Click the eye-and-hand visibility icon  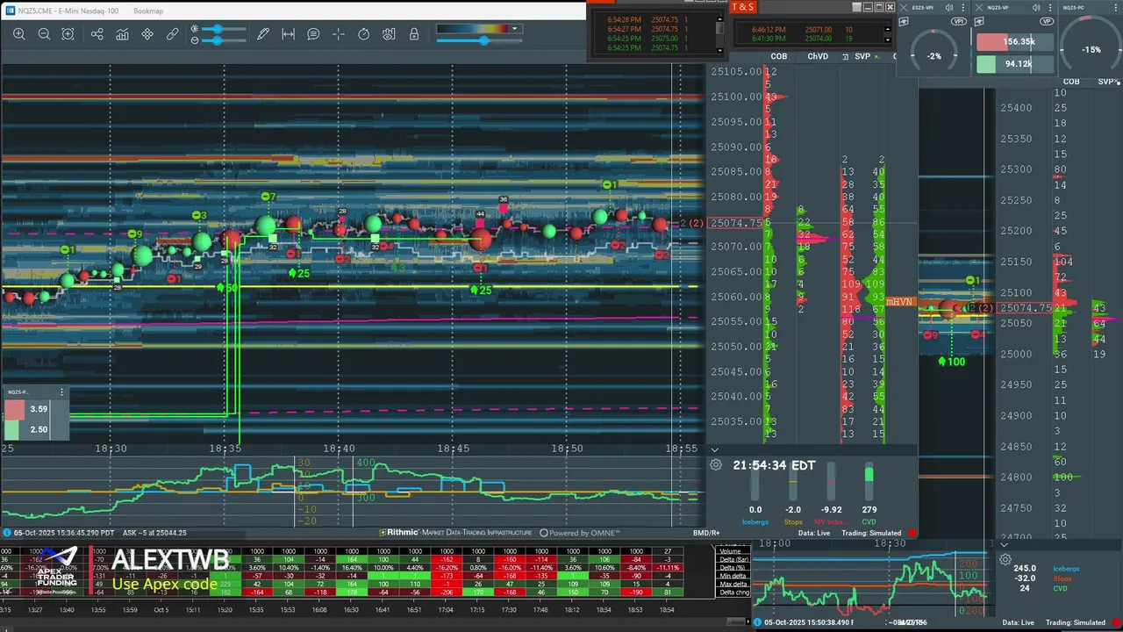pyautogui.click(x=389, y=34)
